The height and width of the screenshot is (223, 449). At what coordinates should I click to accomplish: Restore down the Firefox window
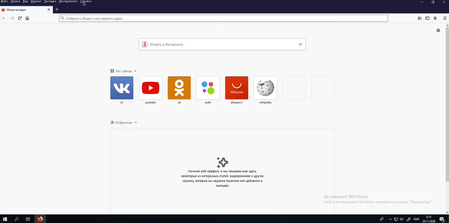[433, 2]
